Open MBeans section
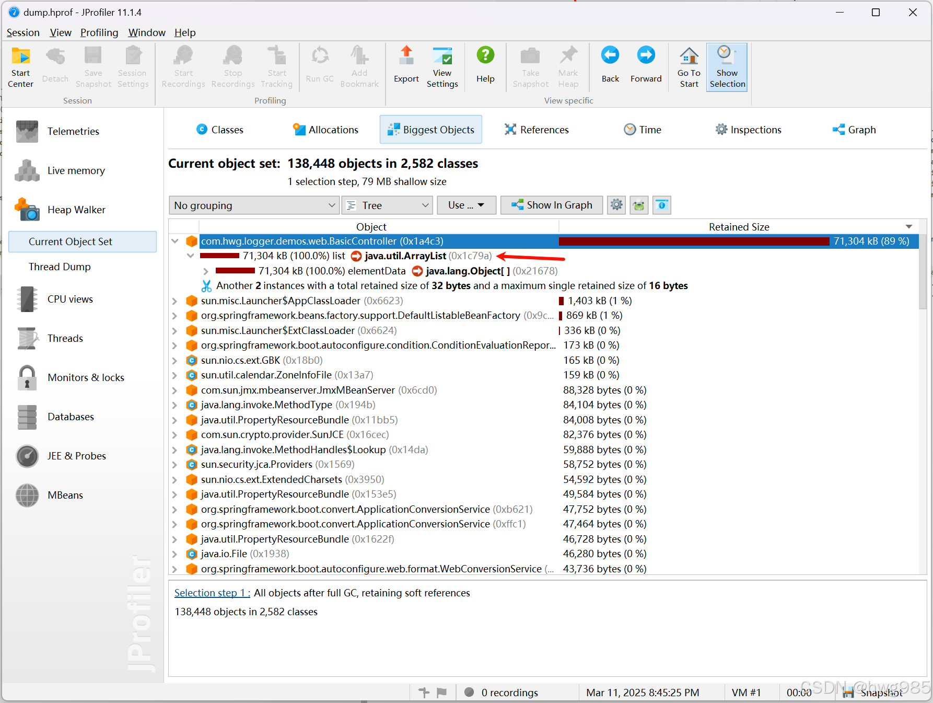The image size is (933, 703). (x=50, y=495)
